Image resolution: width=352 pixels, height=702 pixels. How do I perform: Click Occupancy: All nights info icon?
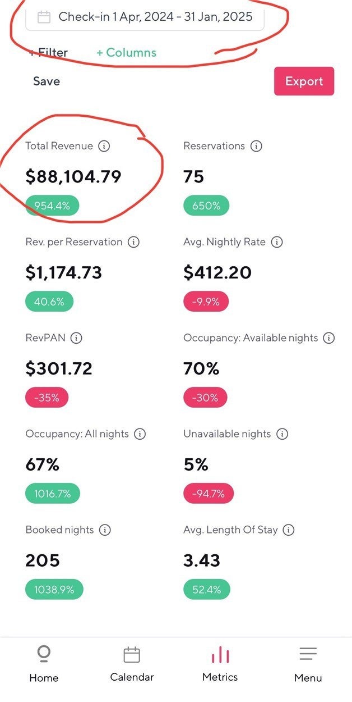[140, 434]
